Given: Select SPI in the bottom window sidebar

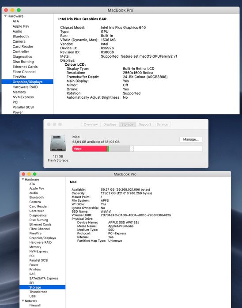Looking at the screenshot, I should (x=32, y=283).
